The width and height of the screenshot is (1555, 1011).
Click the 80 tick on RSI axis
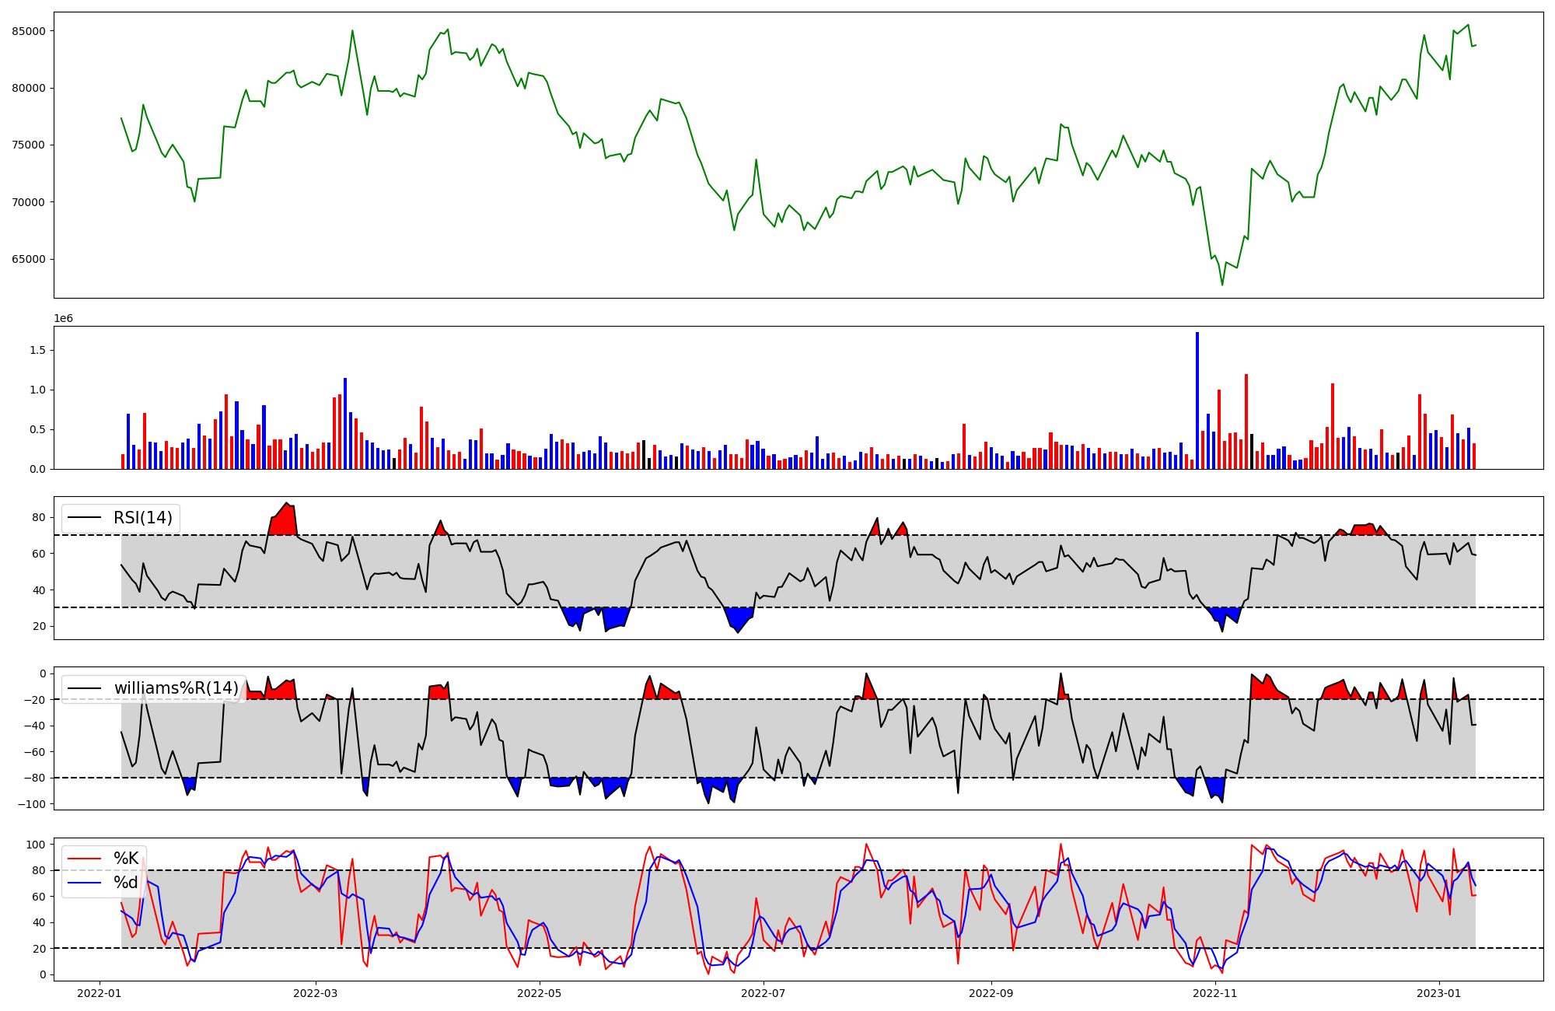39,517
